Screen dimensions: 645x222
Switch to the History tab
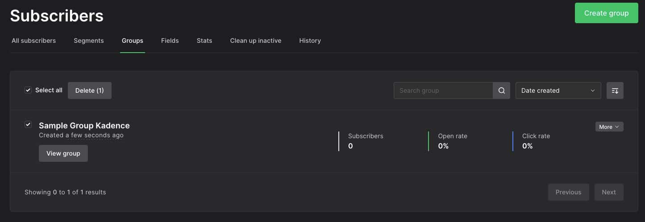pyautogui.click(x=310, y=41)
